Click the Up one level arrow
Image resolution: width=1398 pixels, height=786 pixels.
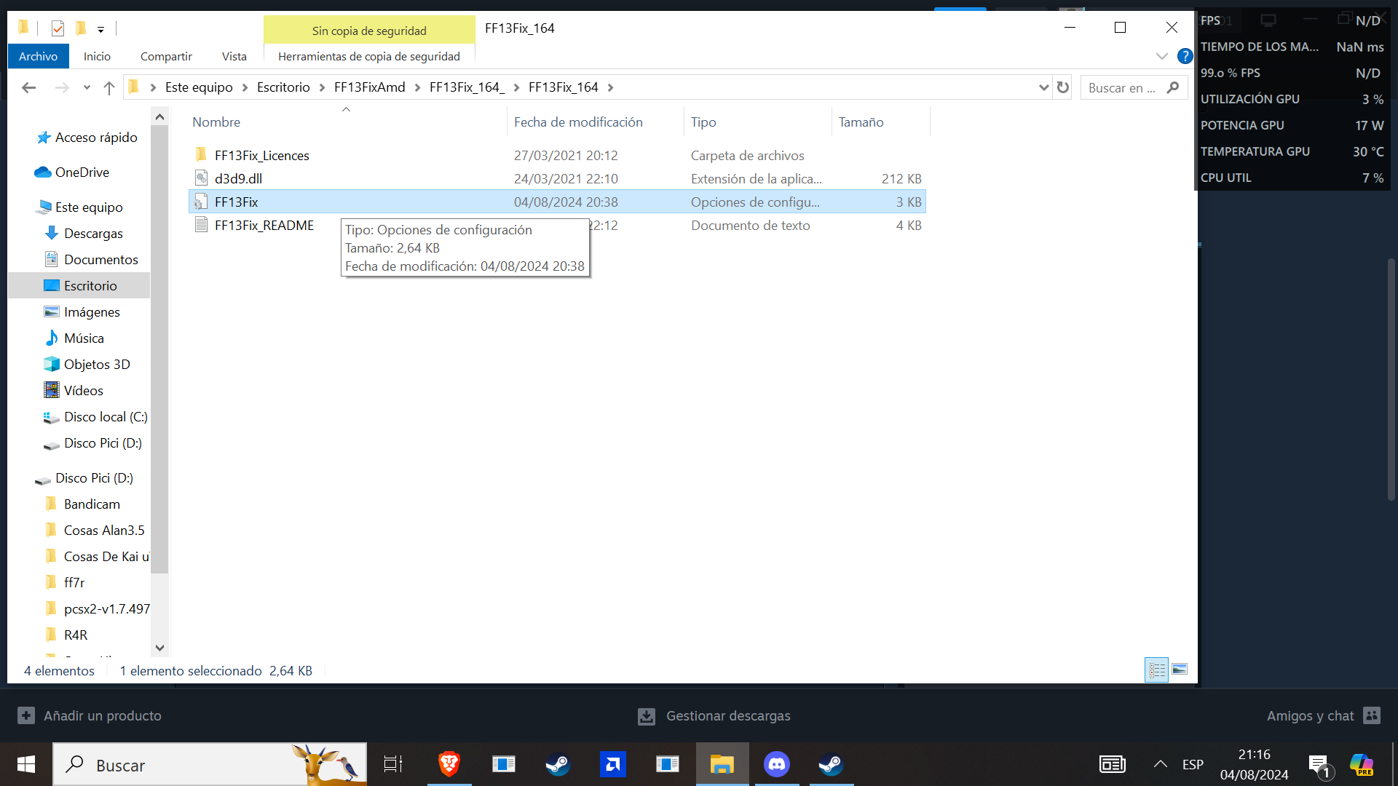[x=109, y=88]
